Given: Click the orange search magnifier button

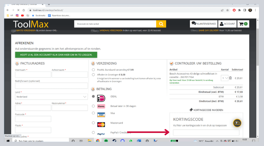Looking at the screenshot, I should [x=161, y=24].
